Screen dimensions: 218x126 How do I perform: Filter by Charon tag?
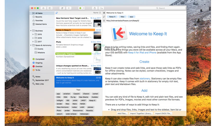[86, 94]
